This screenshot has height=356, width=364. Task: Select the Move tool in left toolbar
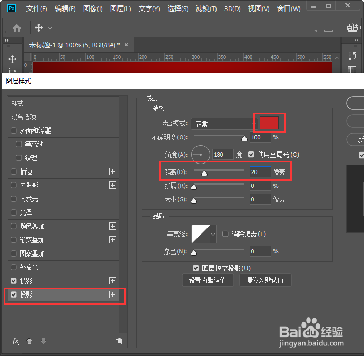[x=12, y=59]
